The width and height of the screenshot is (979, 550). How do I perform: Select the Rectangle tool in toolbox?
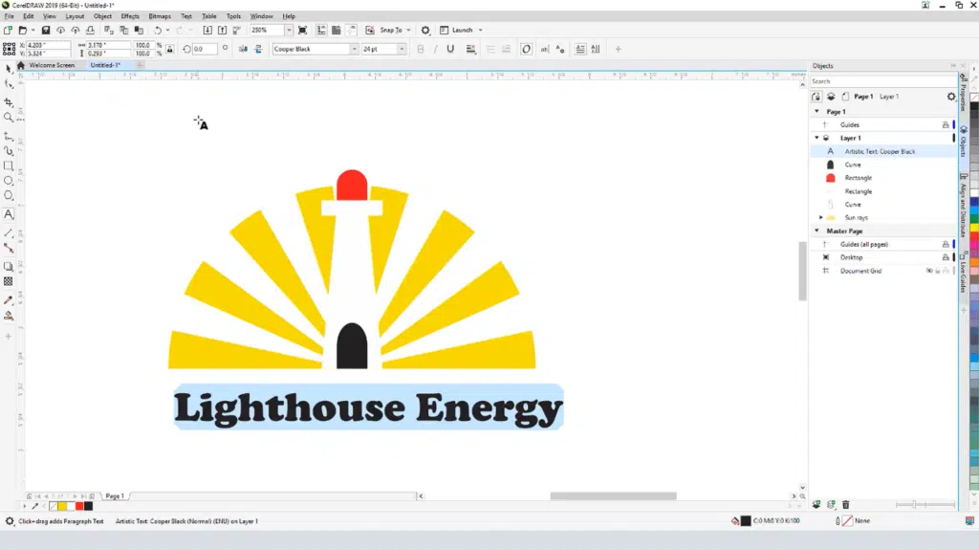tap(8, 165)
